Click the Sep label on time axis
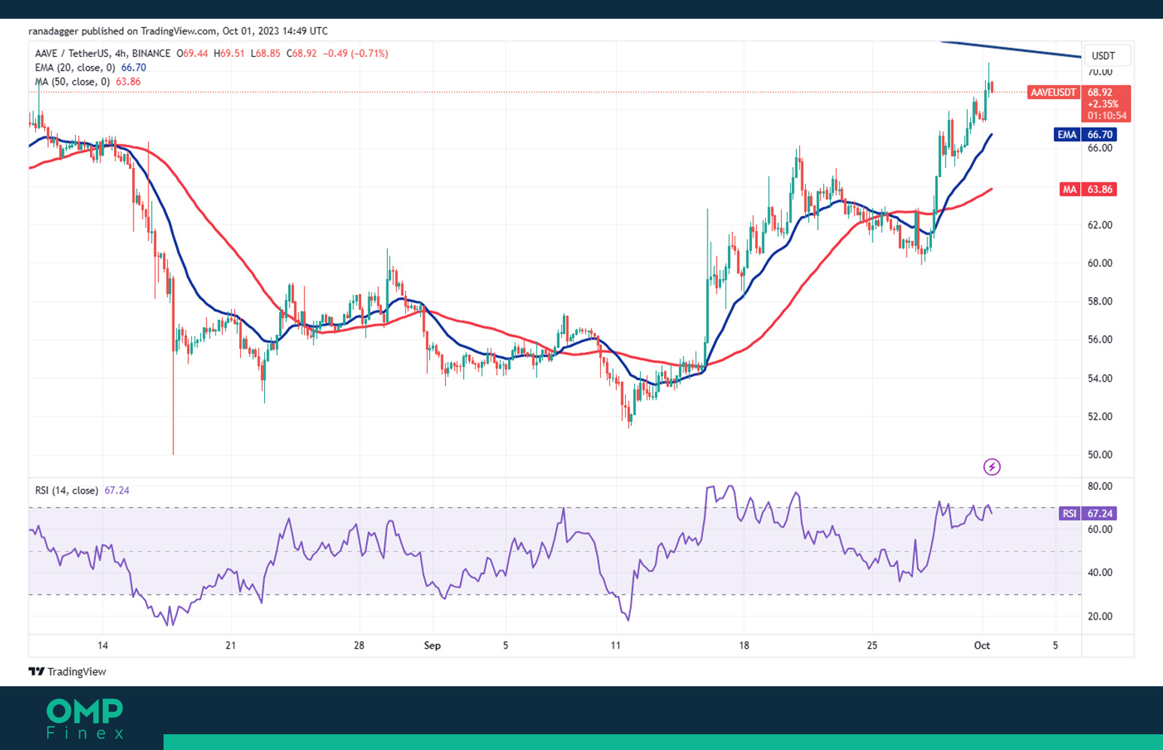The image size is (1163, 750). pos(432,645)
